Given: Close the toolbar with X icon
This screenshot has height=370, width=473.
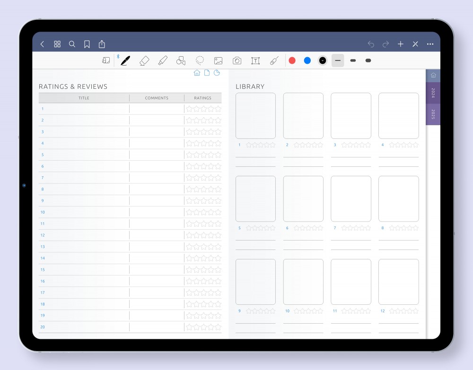Looking at the screenshot, I should point(415,44).
